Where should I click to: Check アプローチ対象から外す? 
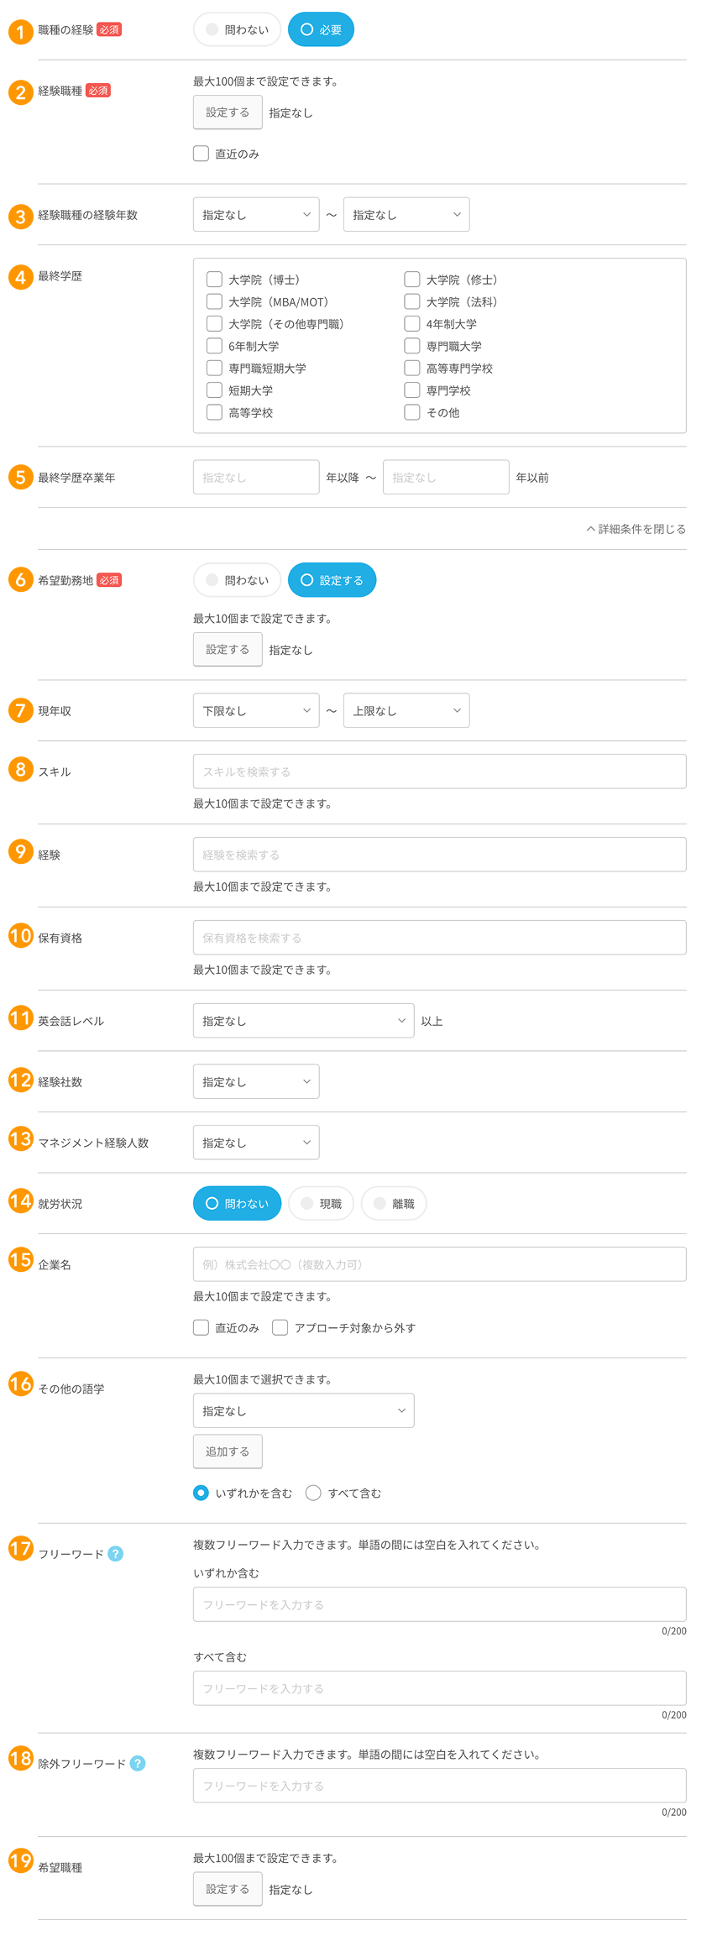[280, 1327]
